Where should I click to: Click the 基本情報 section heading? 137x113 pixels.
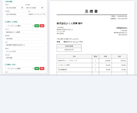click(x=9, y=1)
